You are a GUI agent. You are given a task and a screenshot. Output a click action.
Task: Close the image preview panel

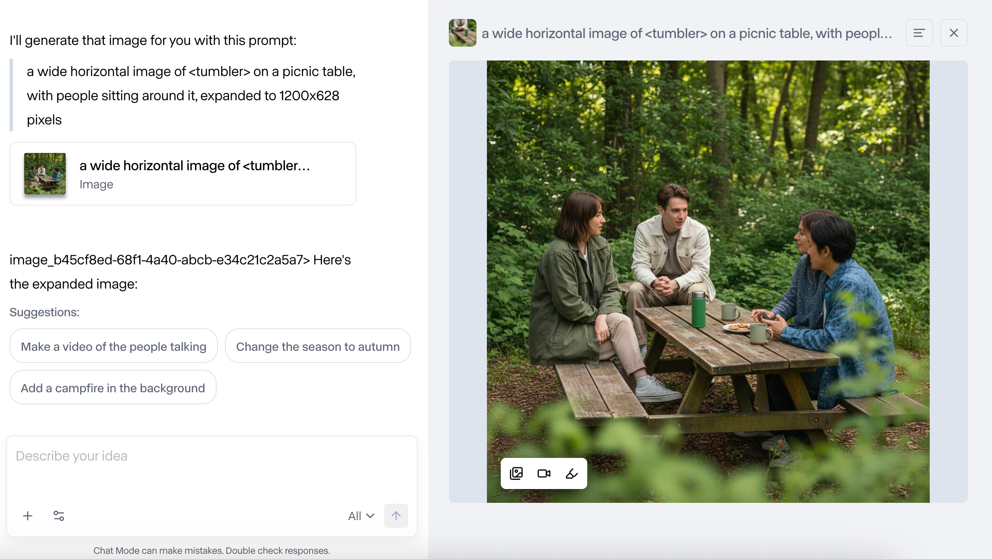(954, 33)
